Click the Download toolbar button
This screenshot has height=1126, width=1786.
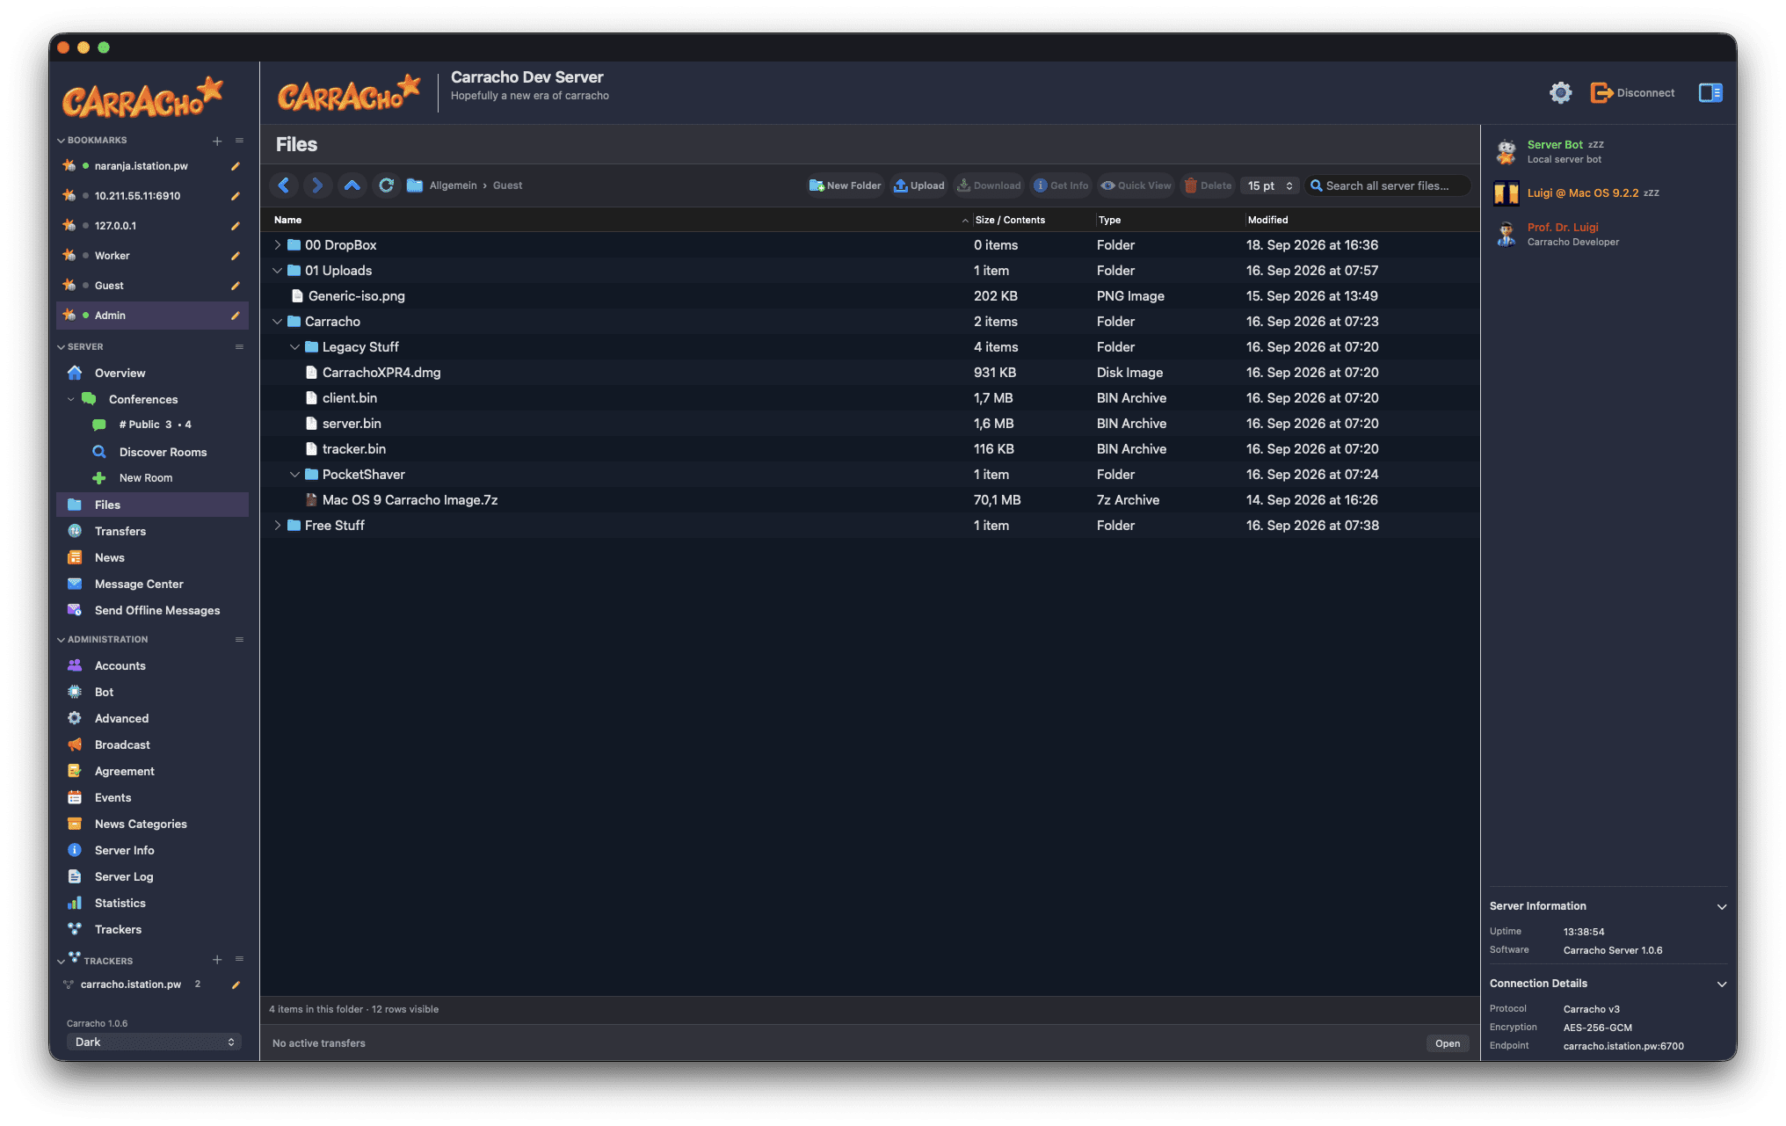tap(989, 185)
